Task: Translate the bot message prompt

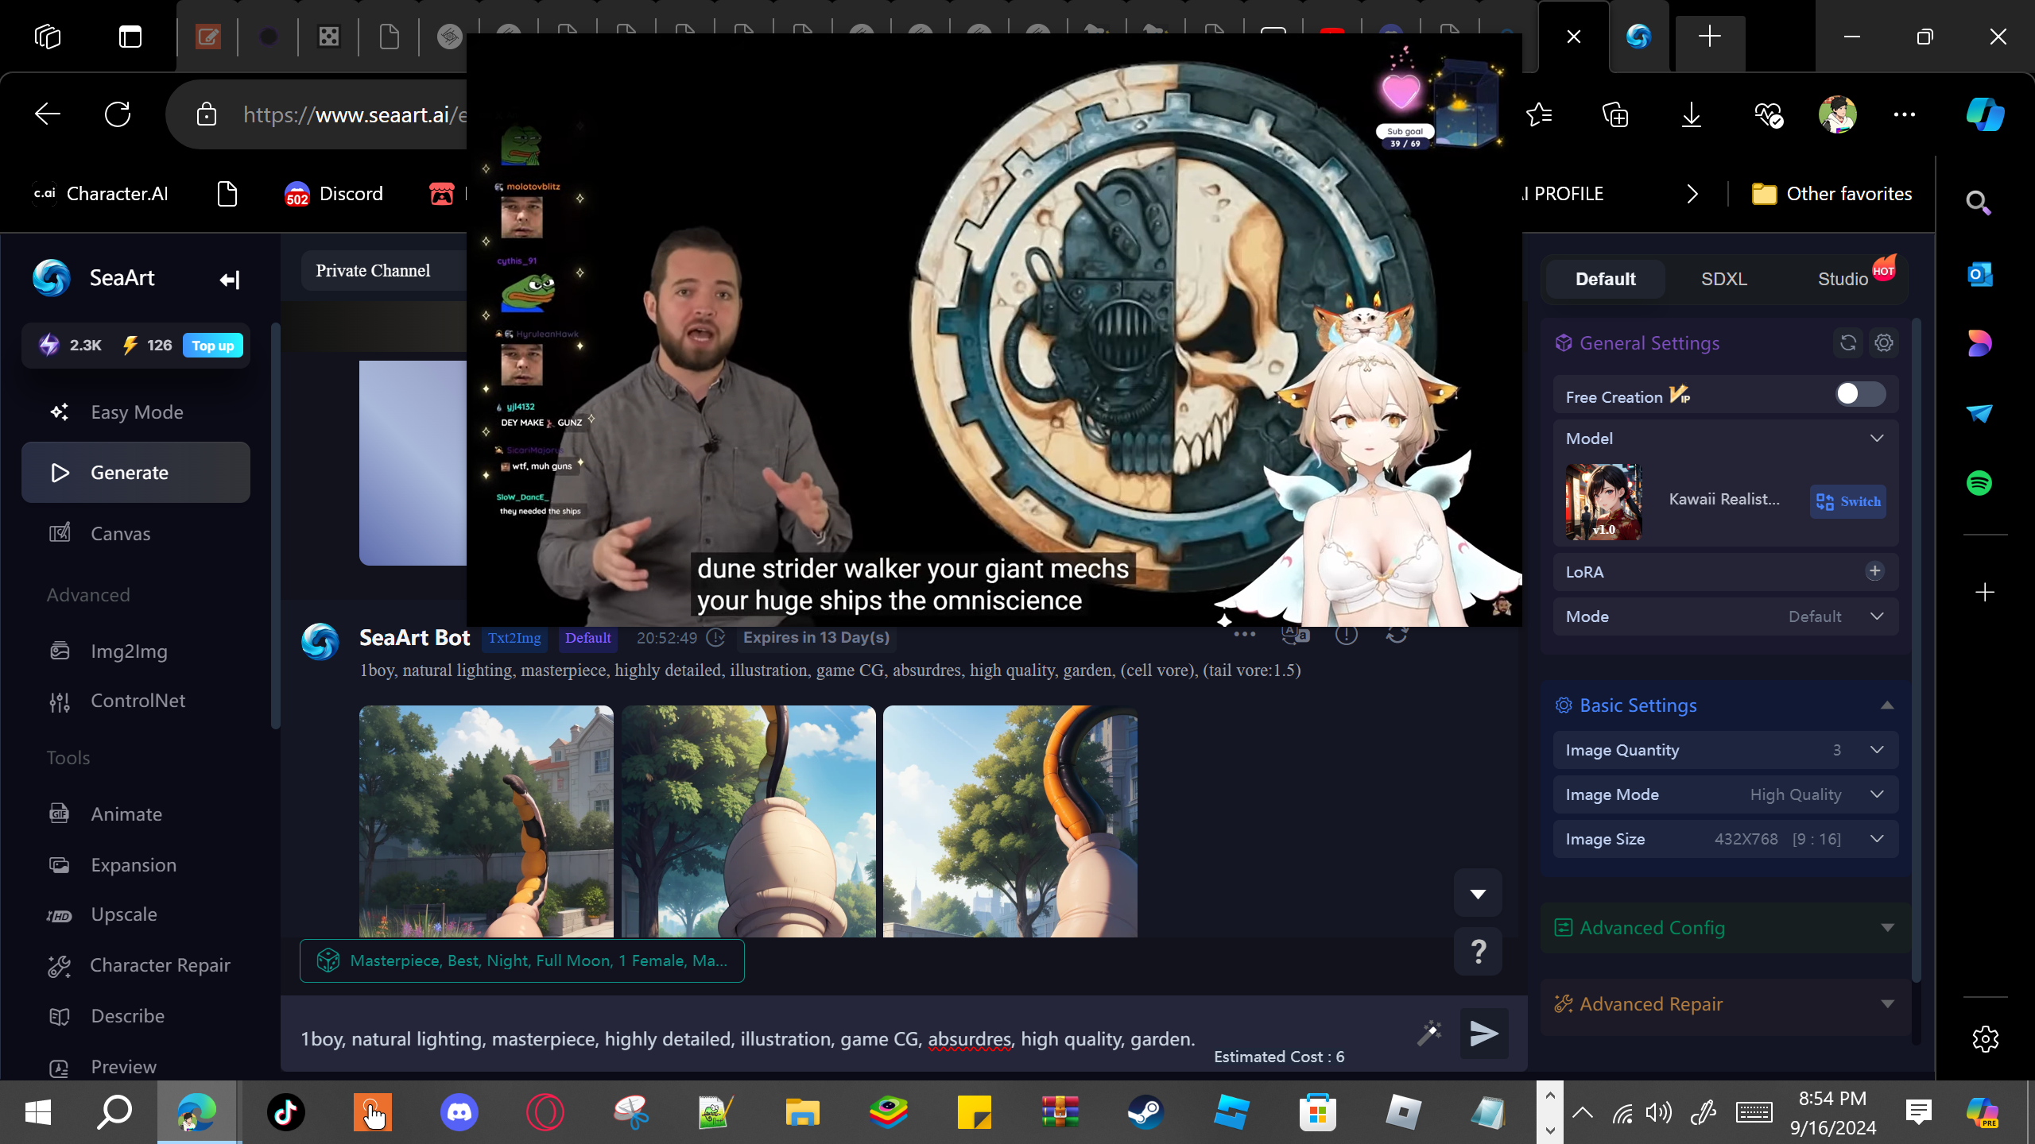Action: click(1296, 635)
